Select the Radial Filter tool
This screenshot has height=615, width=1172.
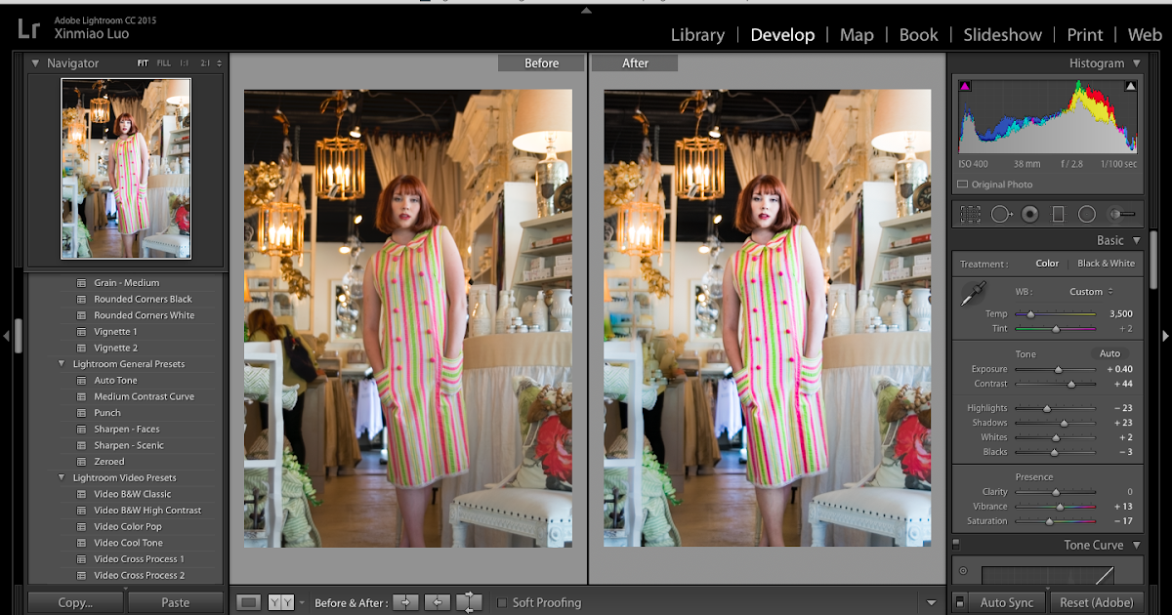pyautogui.click(x=1086, y=214)
